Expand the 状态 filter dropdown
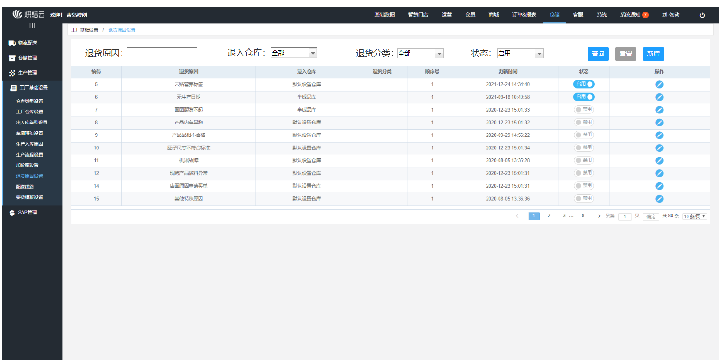This screenshot has width=721, height=361. click(520, 54)
